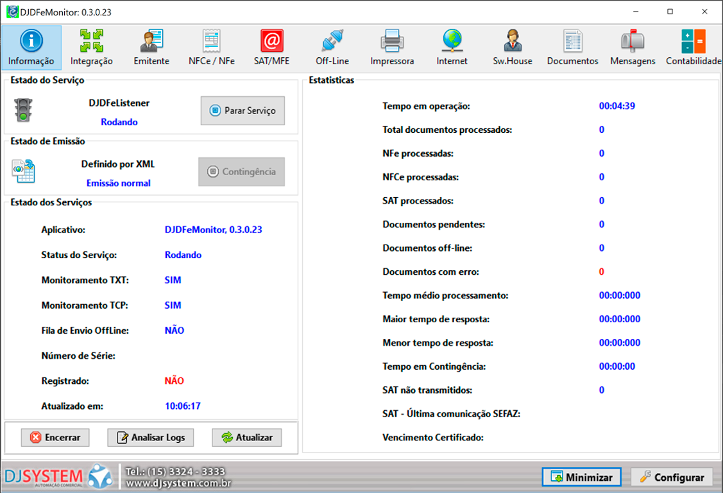Click the Minimizar button
This screenshot has height=493, width=723.
581,477
